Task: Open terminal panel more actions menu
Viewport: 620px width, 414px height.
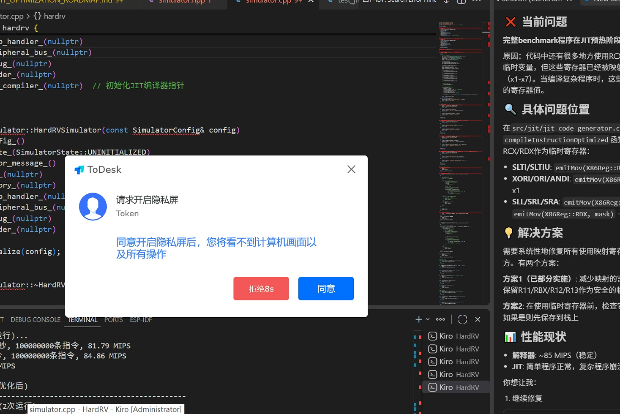Action: tap(440, 319)
